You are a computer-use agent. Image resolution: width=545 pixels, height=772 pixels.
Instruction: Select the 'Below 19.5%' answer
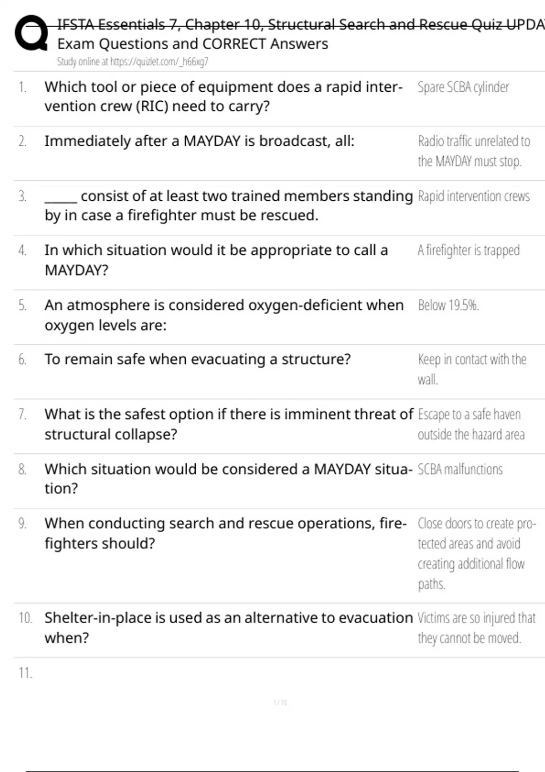pos(448,305)
